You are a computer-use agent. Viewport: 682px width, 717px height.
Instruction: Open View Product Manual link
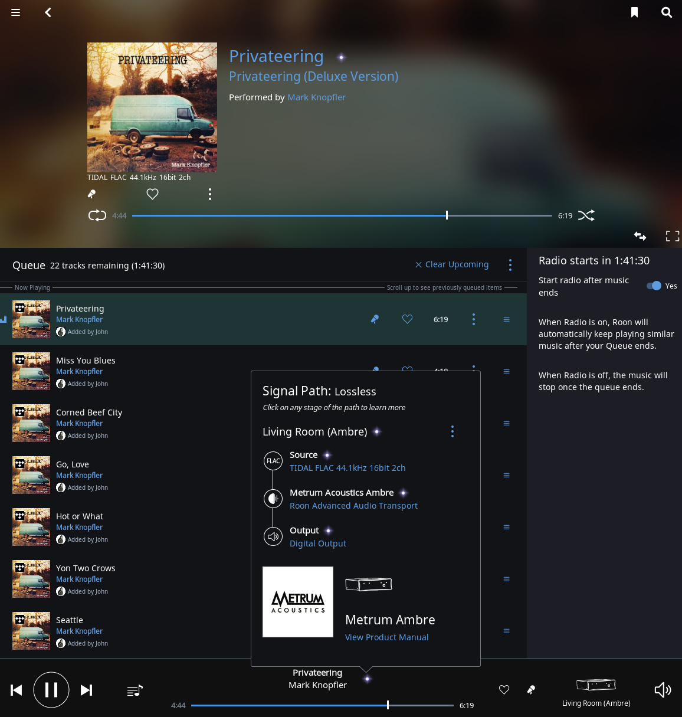point(386,637)
